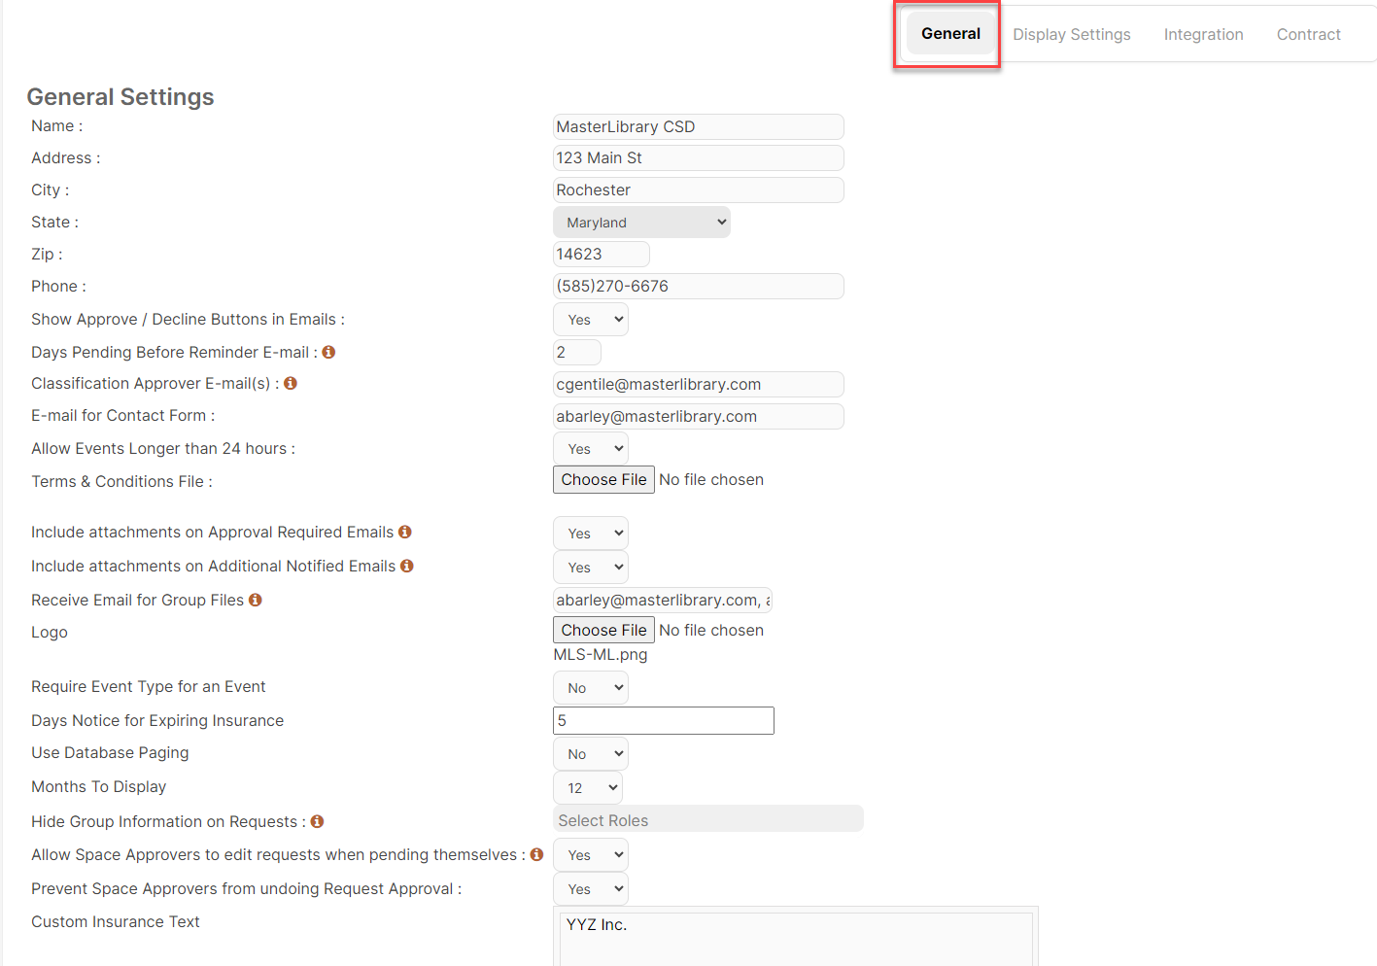View info for Include attachments on Approval Required Emails

tap(406, 532)
